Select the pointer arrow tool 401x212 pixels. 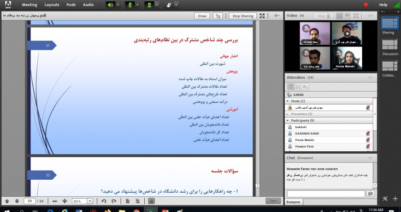[218, 16]
